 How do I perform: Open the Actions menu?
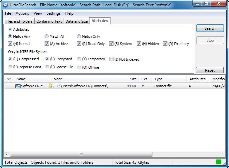pyautogui.click(x=22, y=13)
